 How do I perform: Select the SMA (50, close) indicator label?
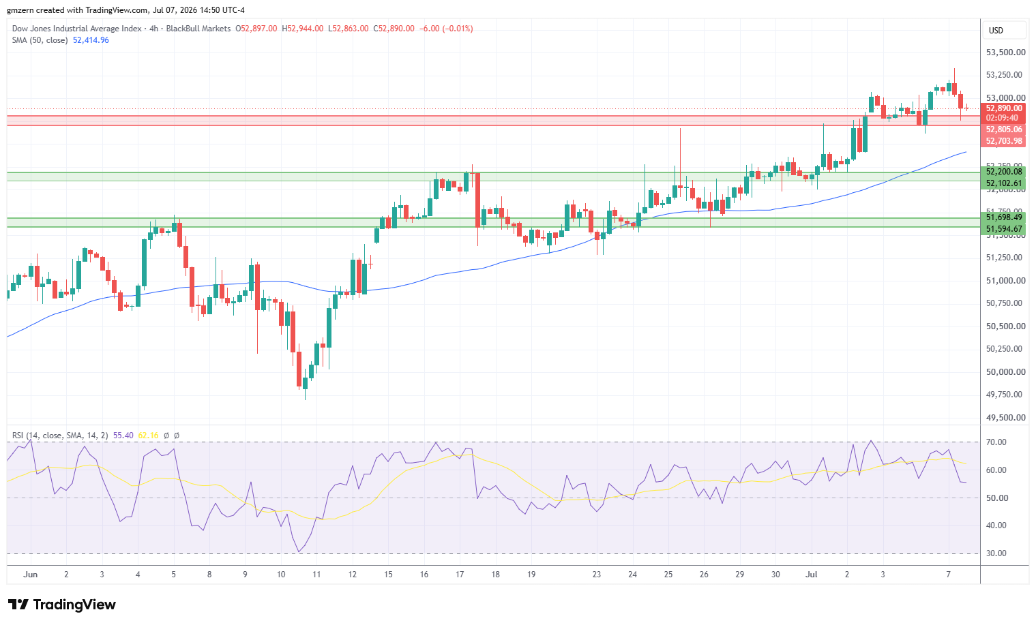tap(40, 40)
